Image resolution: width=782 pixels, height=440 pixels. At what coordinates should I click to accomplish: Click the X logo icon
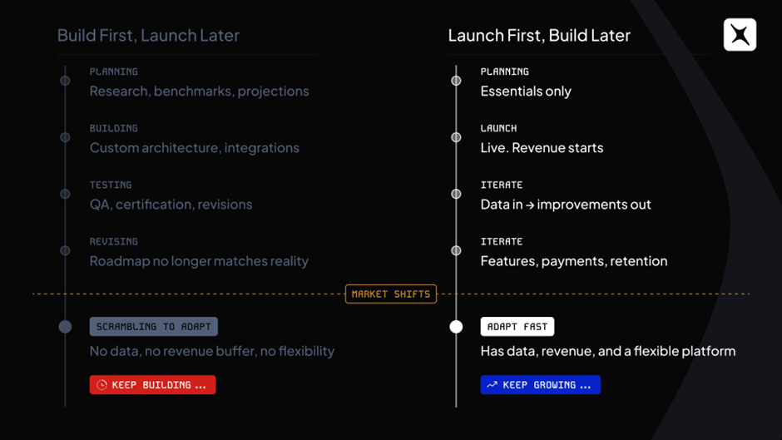[x=740, y=35]
